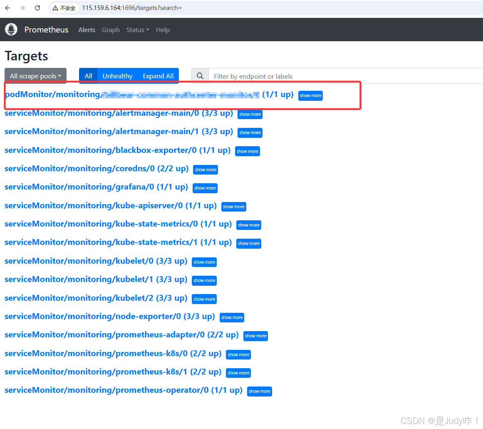
Task: Click the browser forward arrow
Action: coord(22,8)
